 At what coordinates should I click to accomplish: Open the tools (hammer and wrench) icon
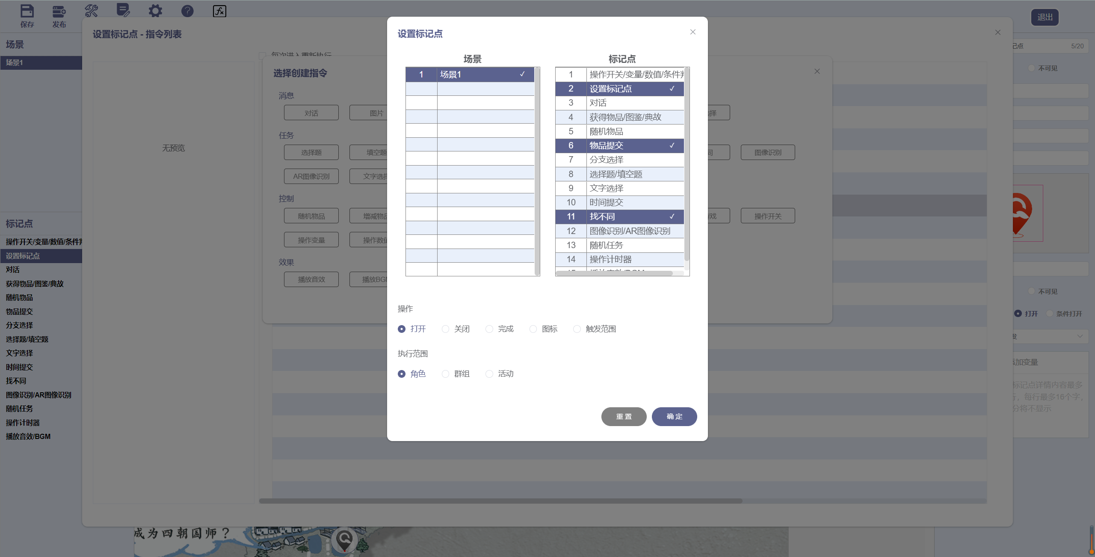(x=91, y=11)
